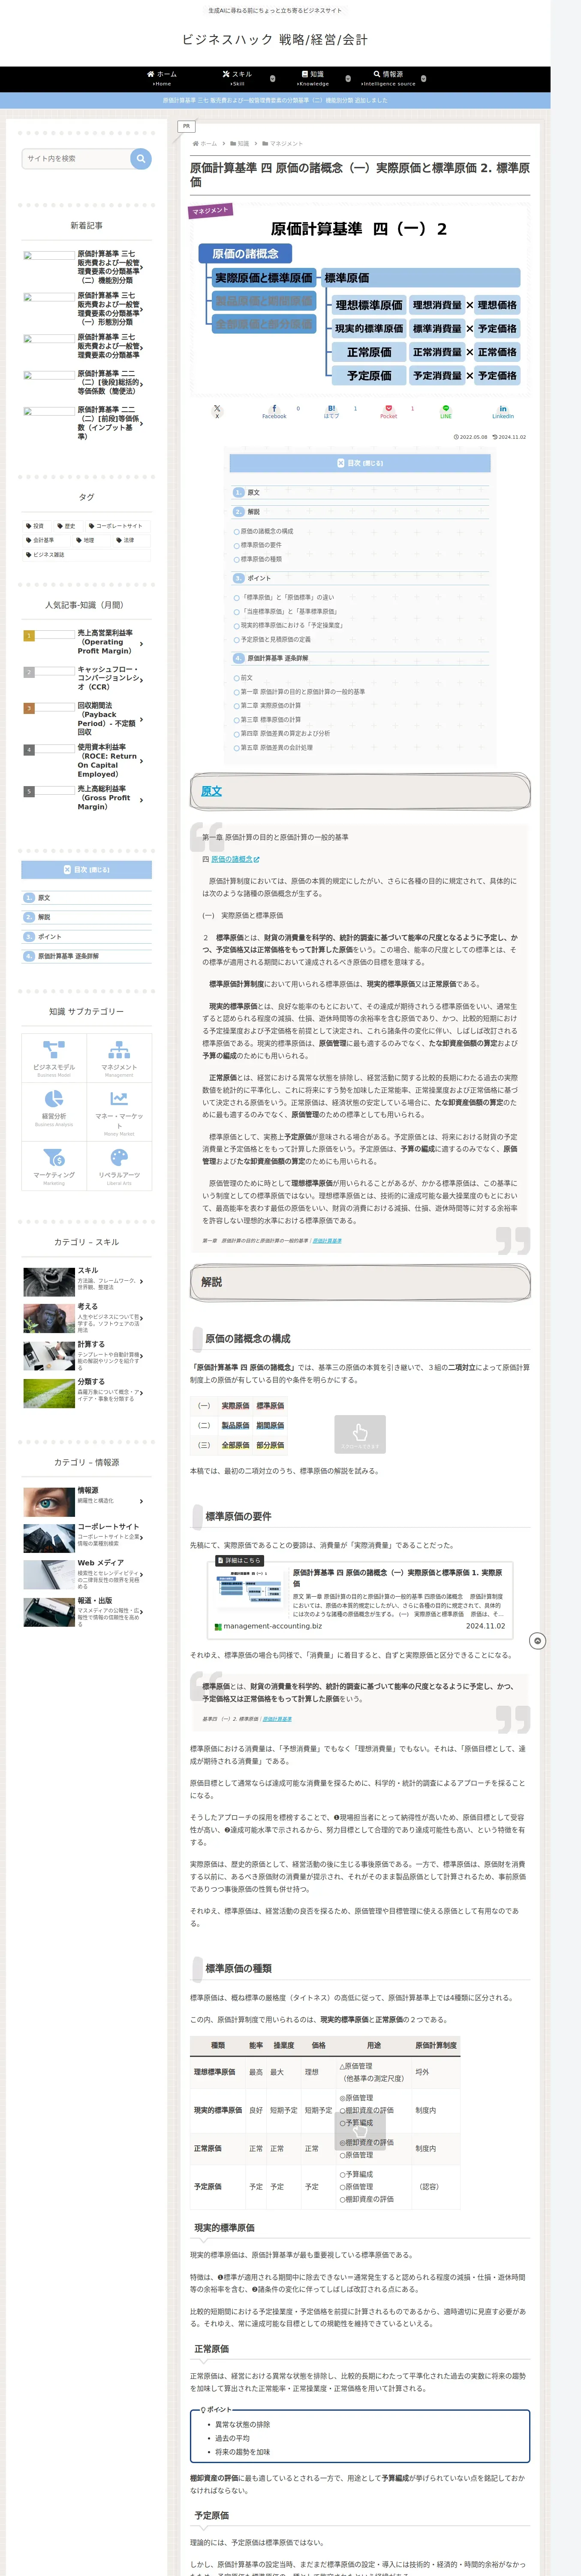The image size is (581, 2576).
Task: Open the 知識 navigation menu
Action: [x=313, y=78]
